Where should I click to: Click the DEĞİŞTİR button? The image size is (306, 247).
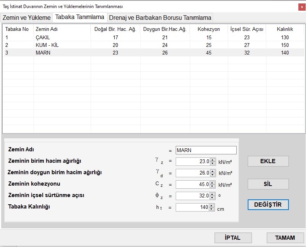pos(268,205)
